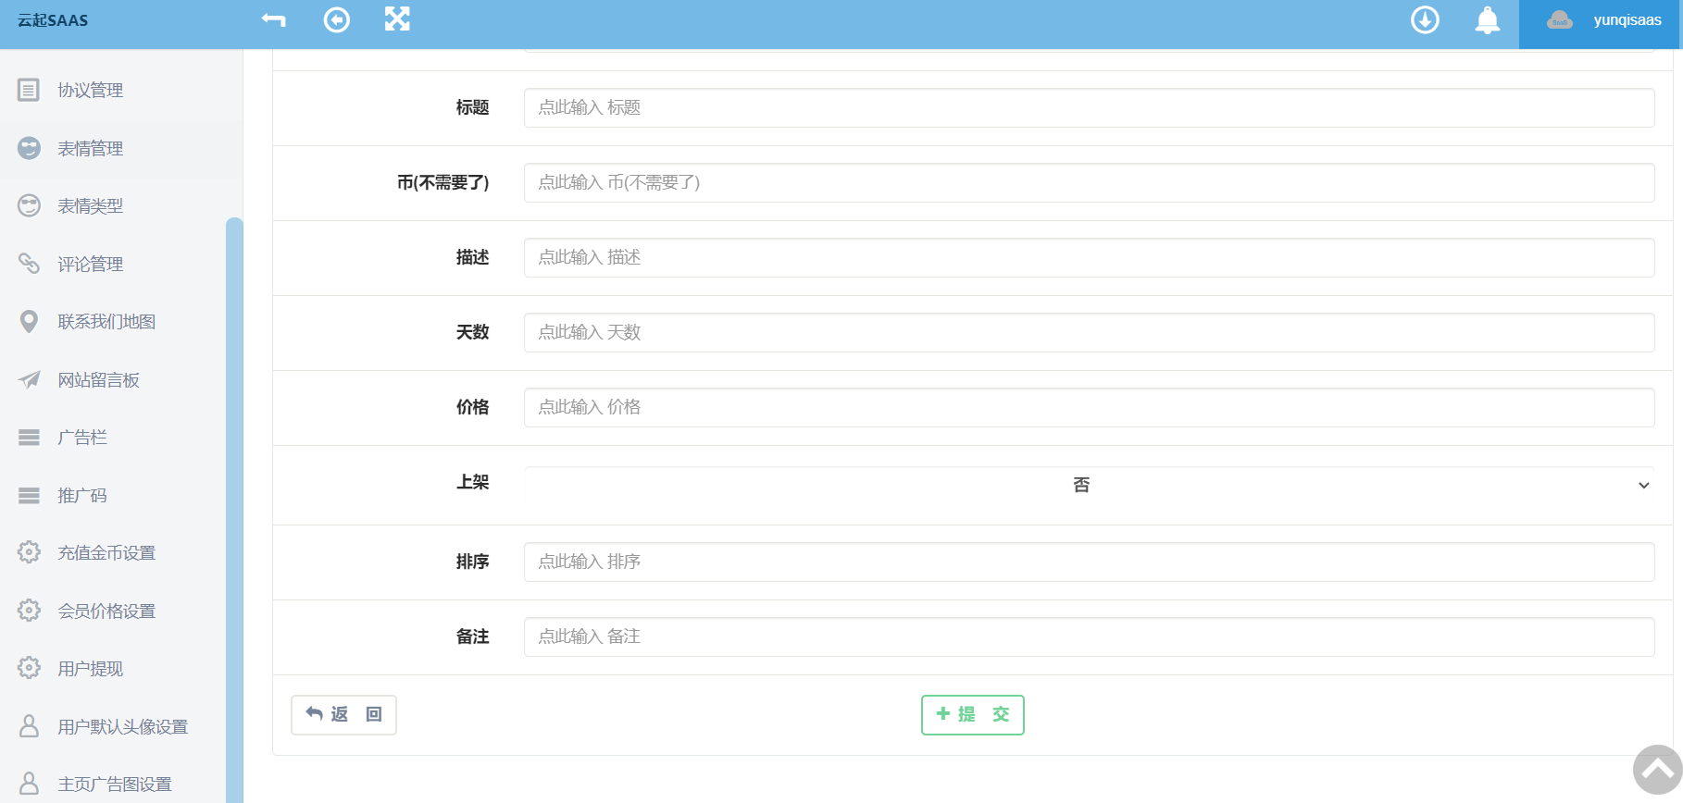This screenshot has width=1683, height=803.
Task: Click the 推广码 list icon
Action: point(29,495)
